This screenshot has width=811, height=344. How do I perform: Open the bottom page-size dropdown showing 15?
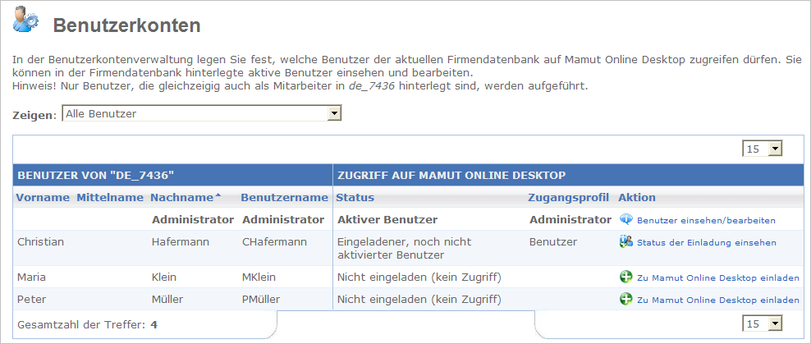point(763,323)
